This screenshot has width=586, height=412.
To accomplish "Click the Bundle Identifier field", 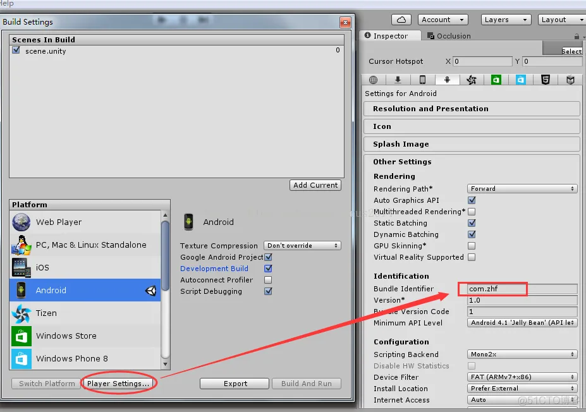I will (x=522, y=288).
